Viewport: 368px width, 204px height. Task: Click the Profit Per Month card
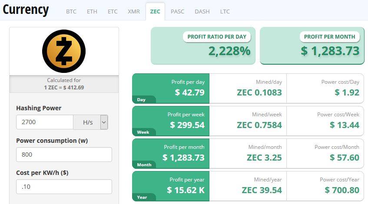[312, 46]
